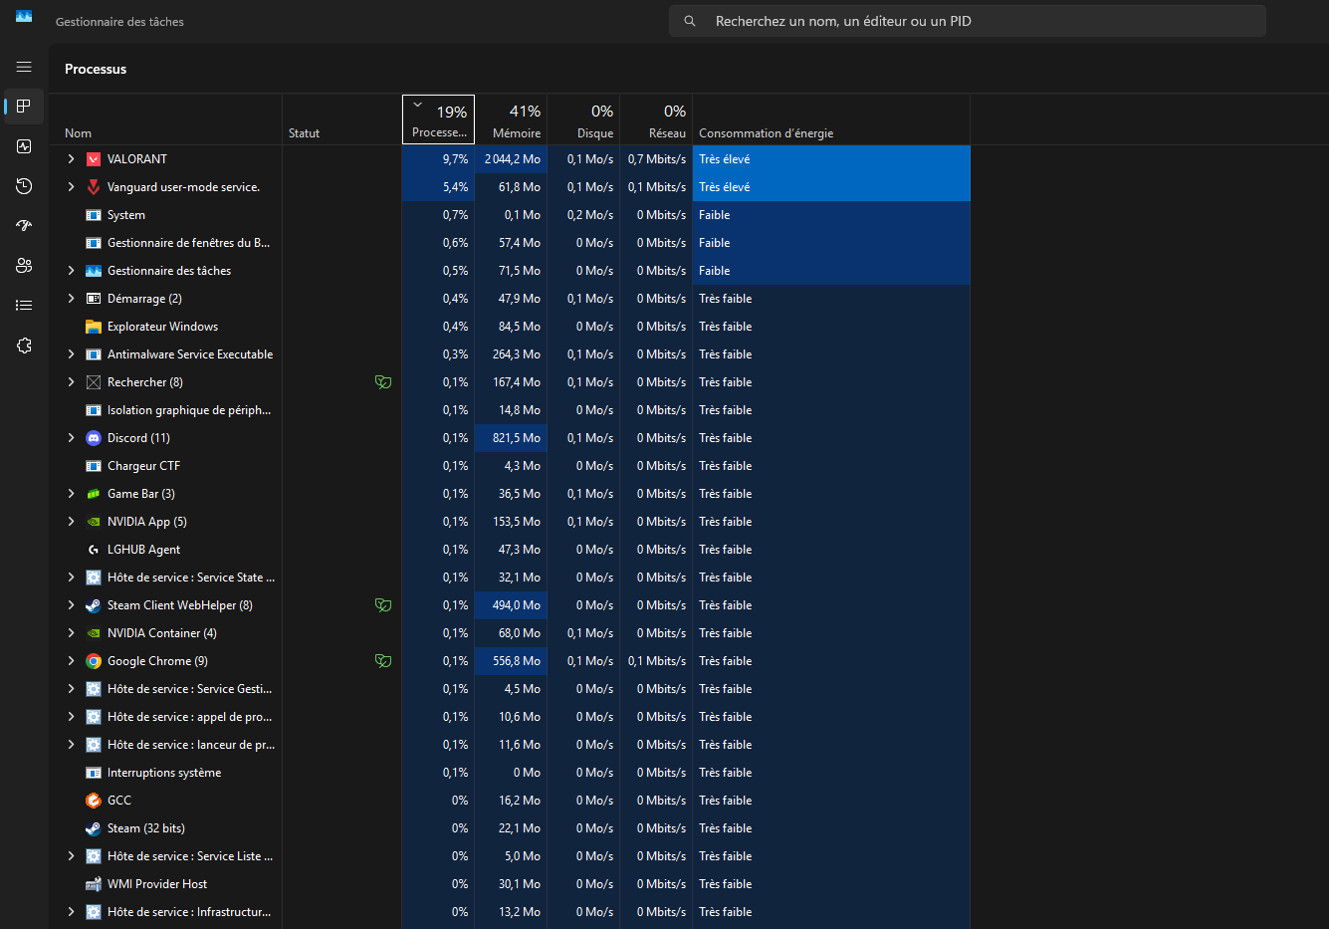Click efficiency leaf icon on Steam Client WebHelper row

pos(382,605)
